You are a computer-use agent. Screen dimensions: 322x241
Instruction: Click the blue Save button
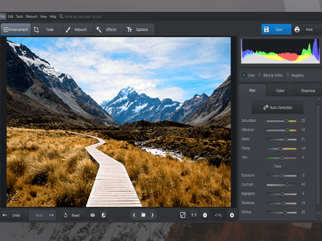point(276,30)
